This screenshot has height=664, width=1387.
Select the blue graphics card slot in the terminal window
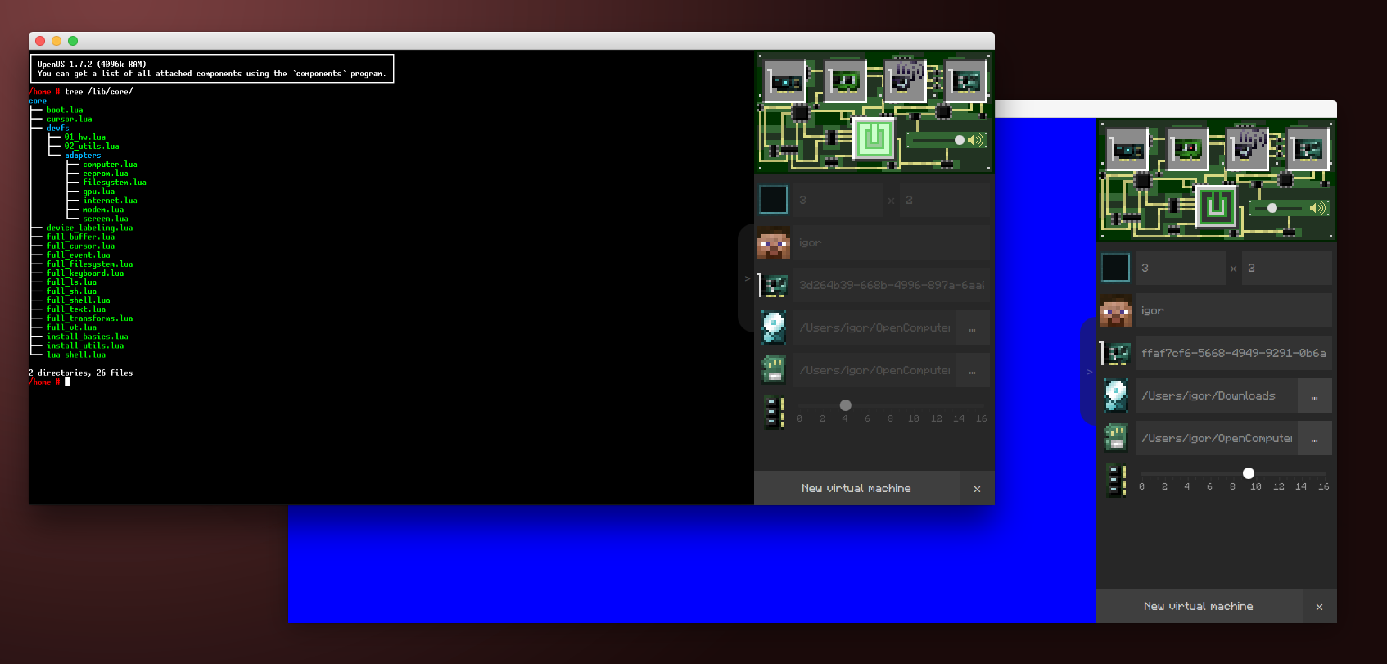tap(785, 81)
